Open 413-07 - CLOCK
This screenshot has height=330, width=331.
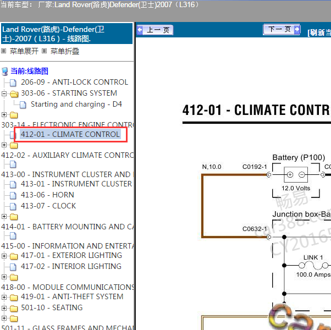[48, 206]
